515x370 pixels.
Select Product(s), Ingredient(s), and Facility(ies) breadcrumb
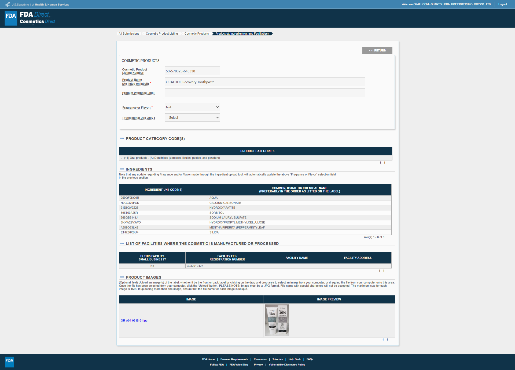click(x=242, y=34)
